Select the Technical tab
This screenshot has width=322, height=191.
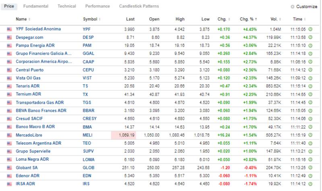[67, 6]
